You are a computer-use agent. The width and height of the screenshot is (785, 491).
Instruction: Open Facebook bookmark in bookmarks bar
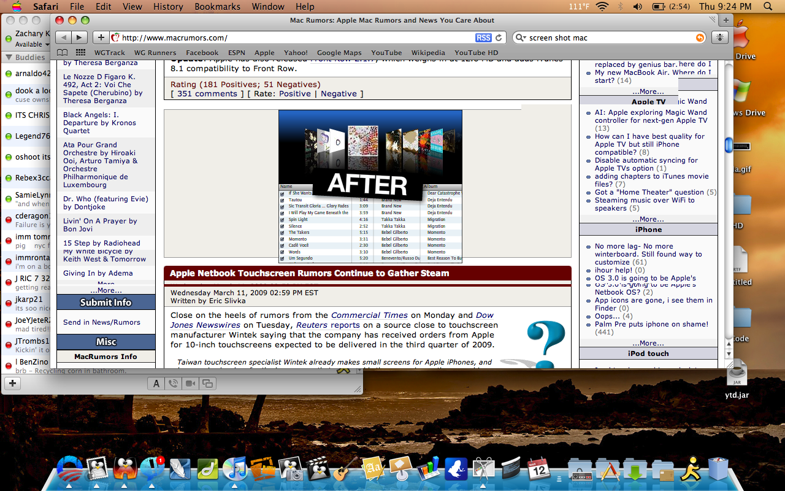(202, 53)
